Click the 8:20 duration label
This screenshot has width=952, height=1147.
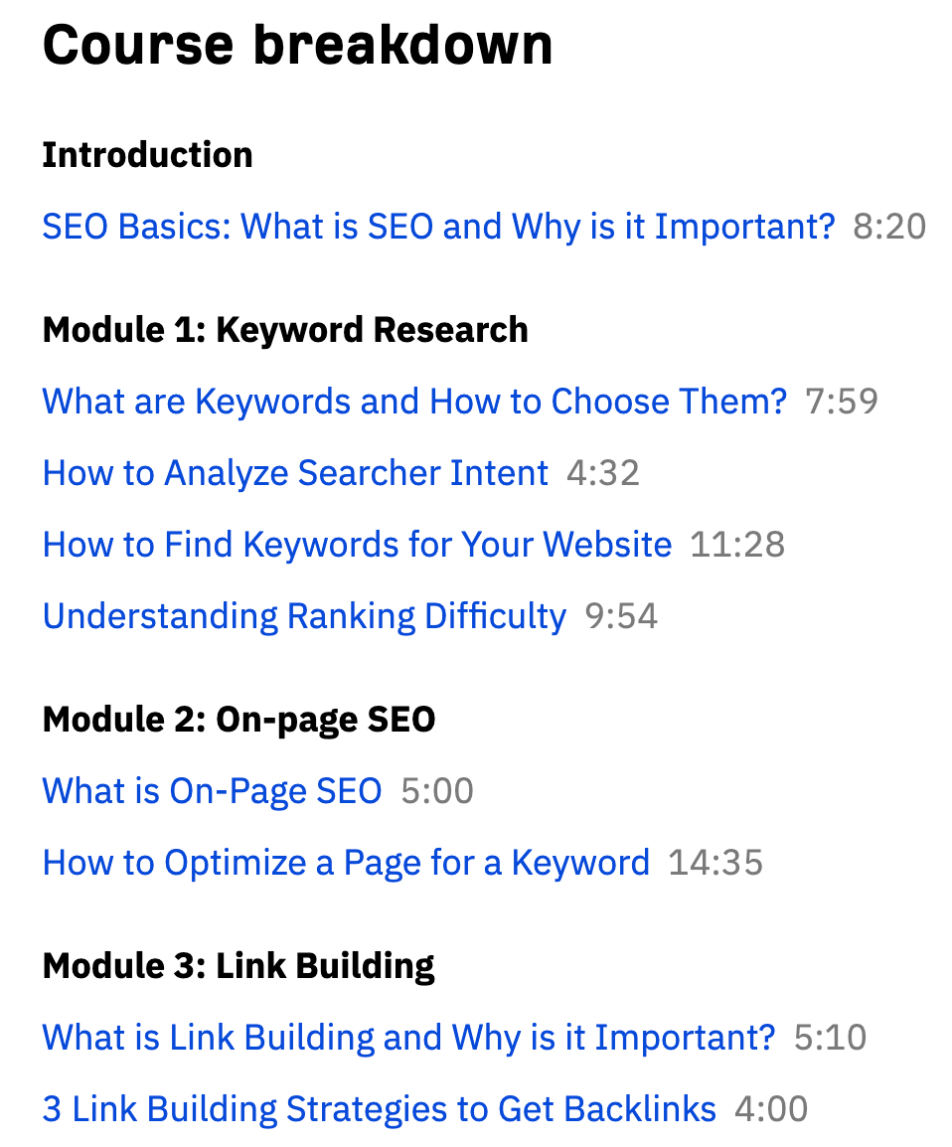[889, 227]
